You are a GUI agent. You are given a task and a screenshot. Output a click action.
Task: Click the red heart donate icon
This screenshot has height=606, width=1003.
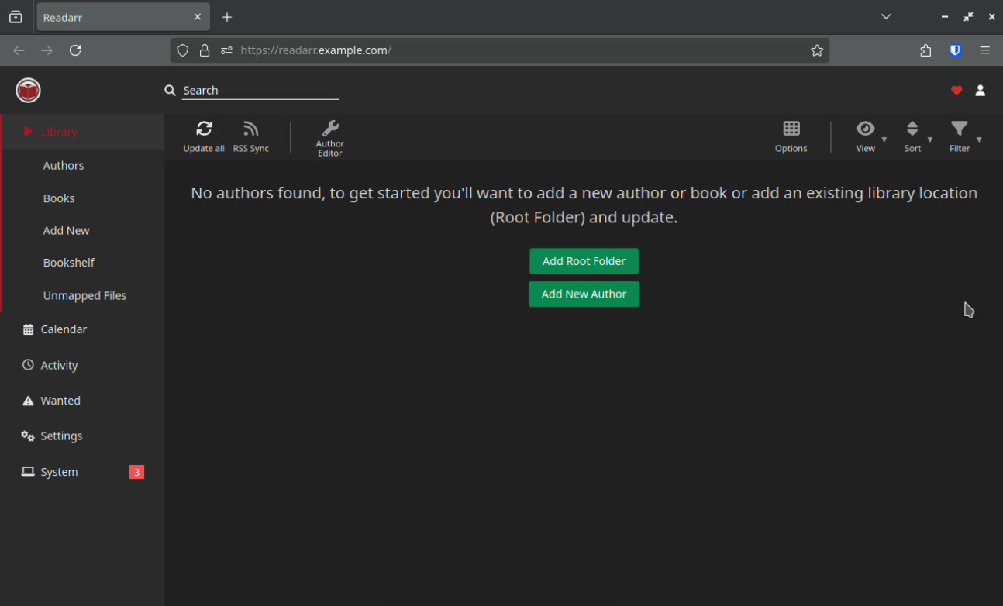click(956, 91)
